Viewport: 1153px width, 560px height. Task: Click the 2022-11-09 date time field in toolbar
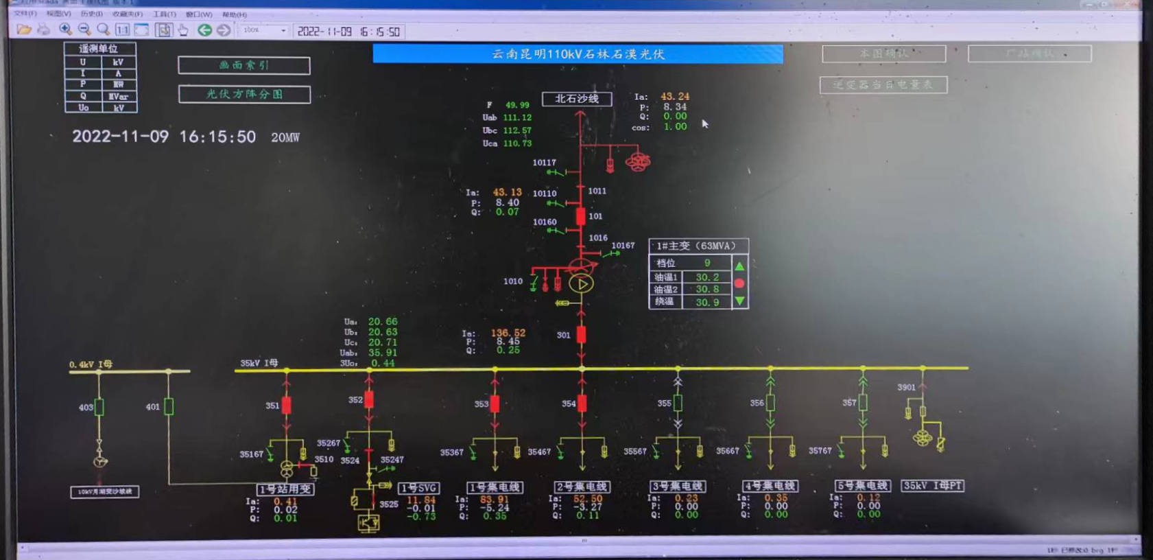348,32
